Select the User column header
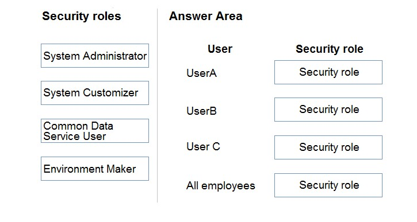Image resolution: width=417 pixels, height=222 pixels. [220, 49]
